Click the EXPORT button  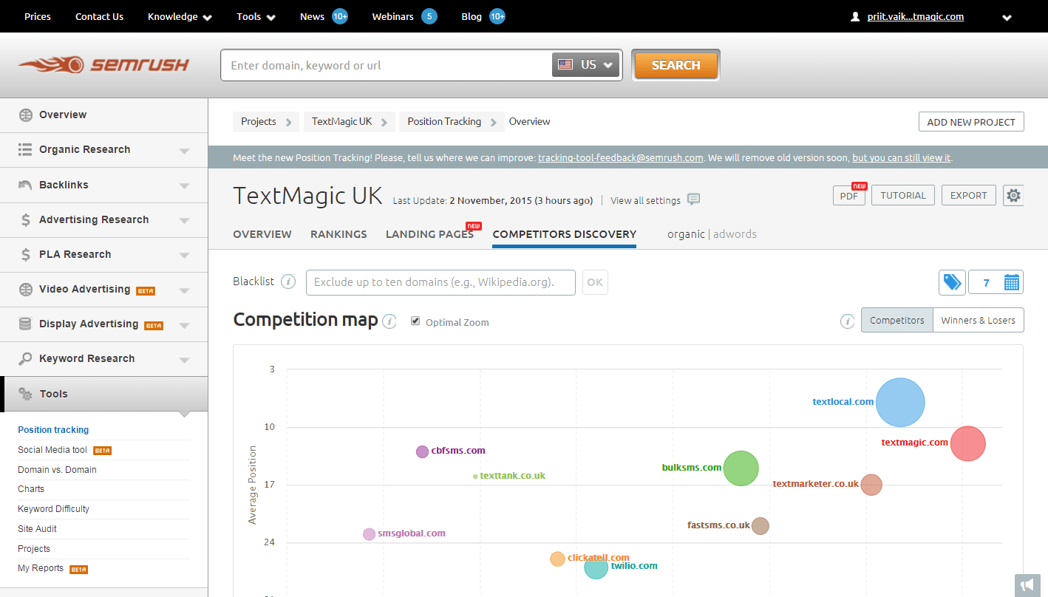(x=968, y=196)
